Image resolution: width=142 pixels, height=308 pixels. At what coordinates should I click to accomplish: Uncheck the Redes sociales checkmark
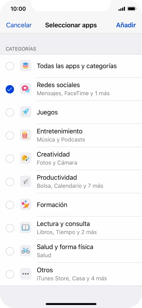click(x=10, y=90)
